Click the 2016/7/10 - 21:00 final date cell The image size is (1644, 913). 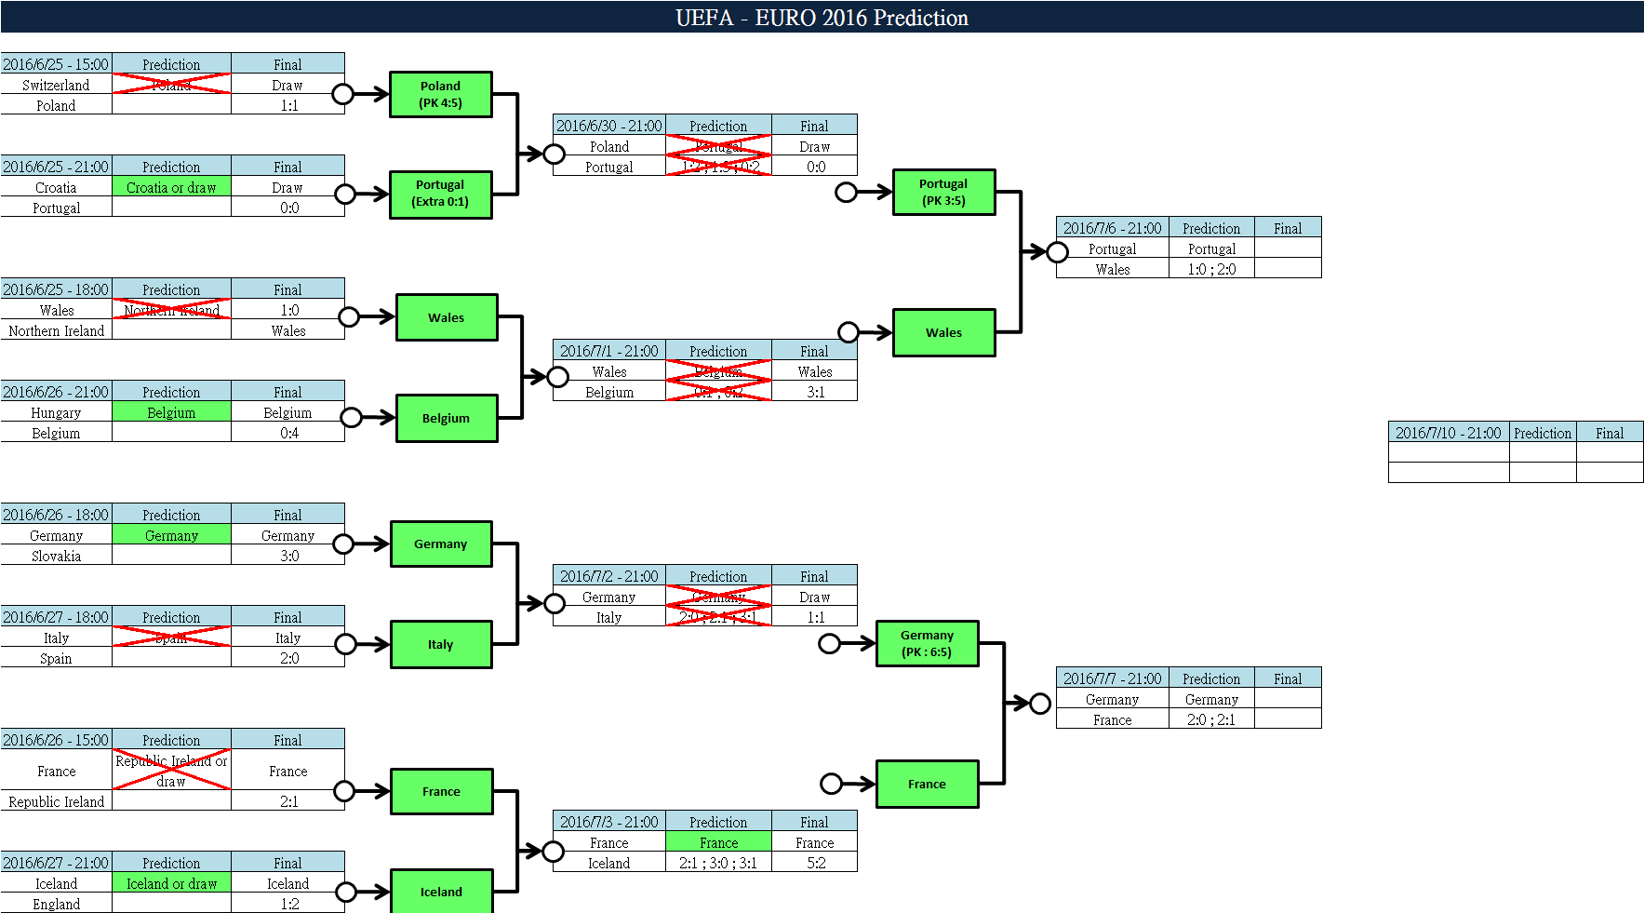[1448, 433]
